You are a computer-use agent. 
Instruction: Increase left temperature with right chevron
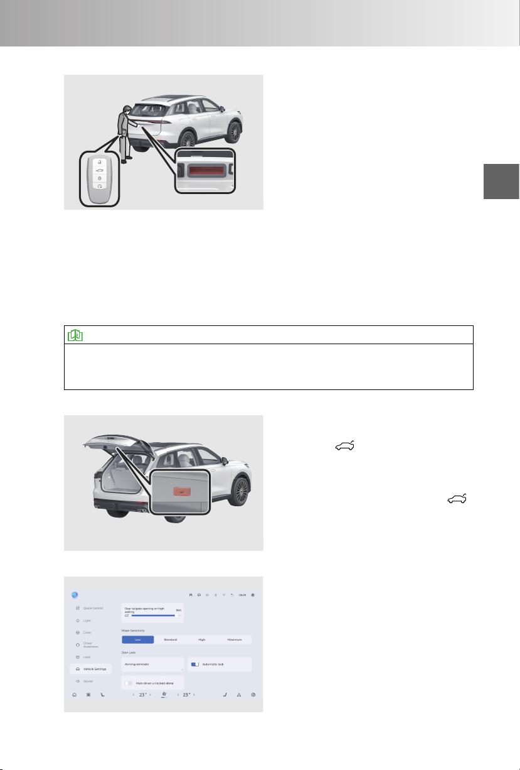tap(151, 695)
